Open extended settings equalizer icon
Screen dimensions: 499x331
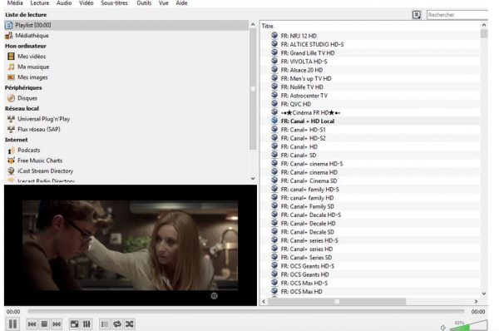[86, 324]
